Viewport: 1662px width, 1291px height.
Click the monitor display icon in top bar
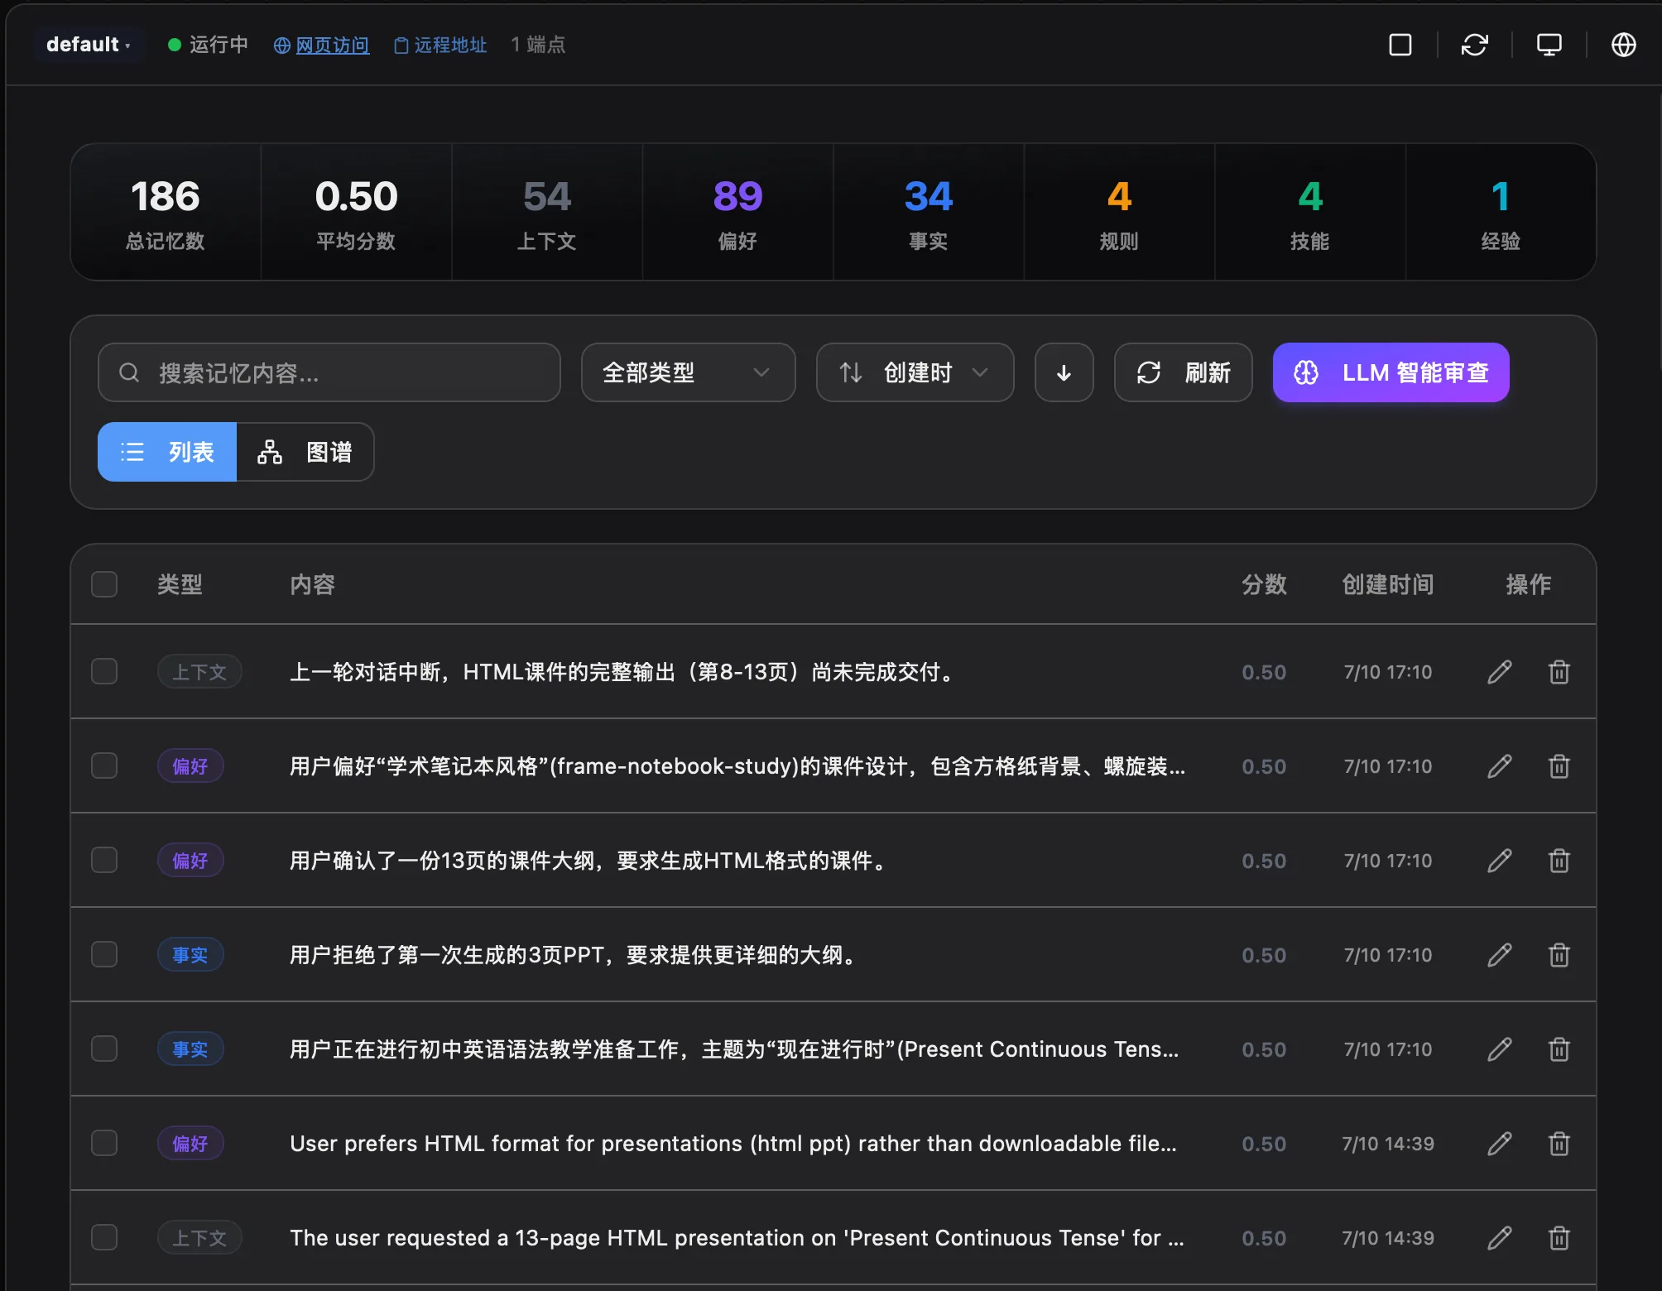coord(1549,45)
